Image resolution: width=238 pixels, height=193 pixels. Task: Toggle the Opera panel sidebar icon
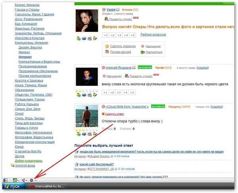(x=5, y=180)
